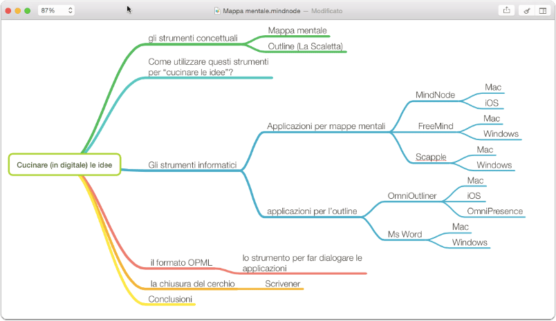Toggle the sidebar panel icon

click(543, 10)
